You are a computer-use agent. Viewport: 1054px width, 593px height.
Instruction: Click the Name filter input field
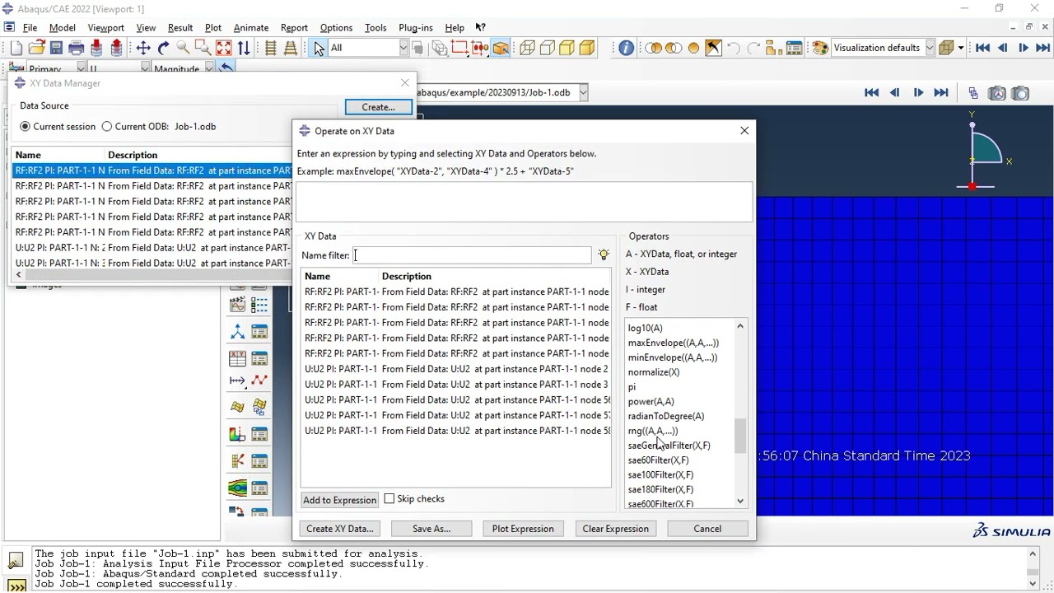coord(472,255)
